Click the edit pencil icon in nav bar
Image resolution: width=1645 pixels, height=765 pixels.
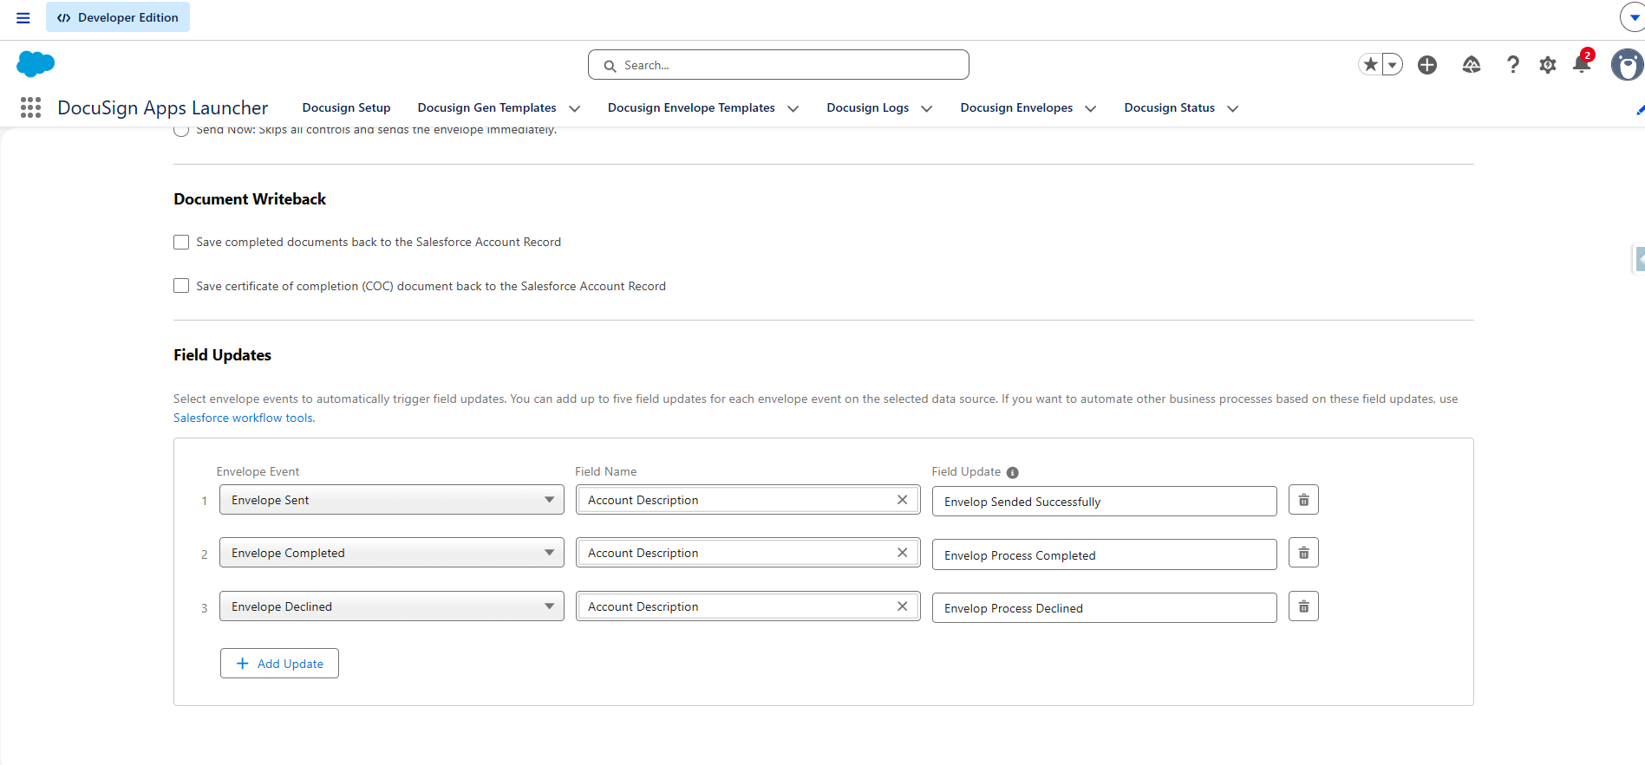(1640, 110)
